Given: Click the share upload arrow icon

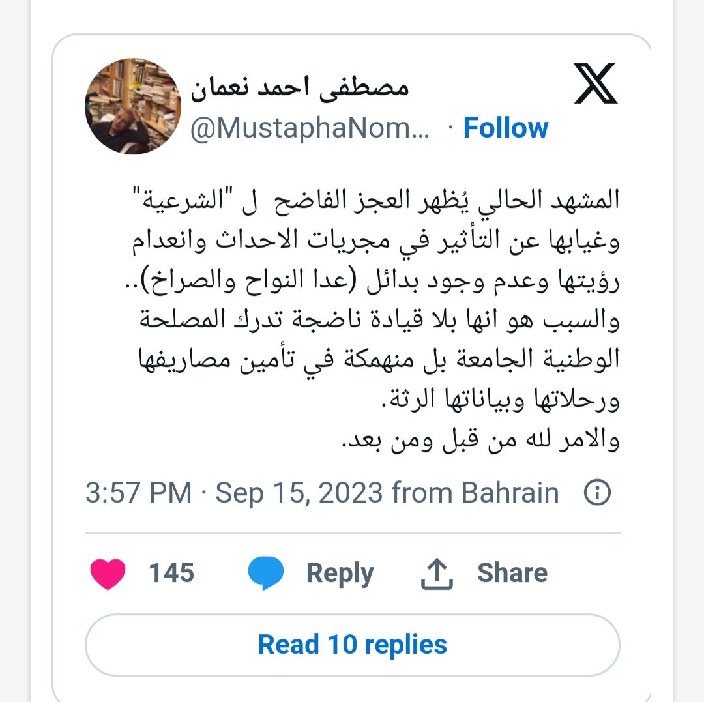Looking at the screenshot, I should click(437, 573).
